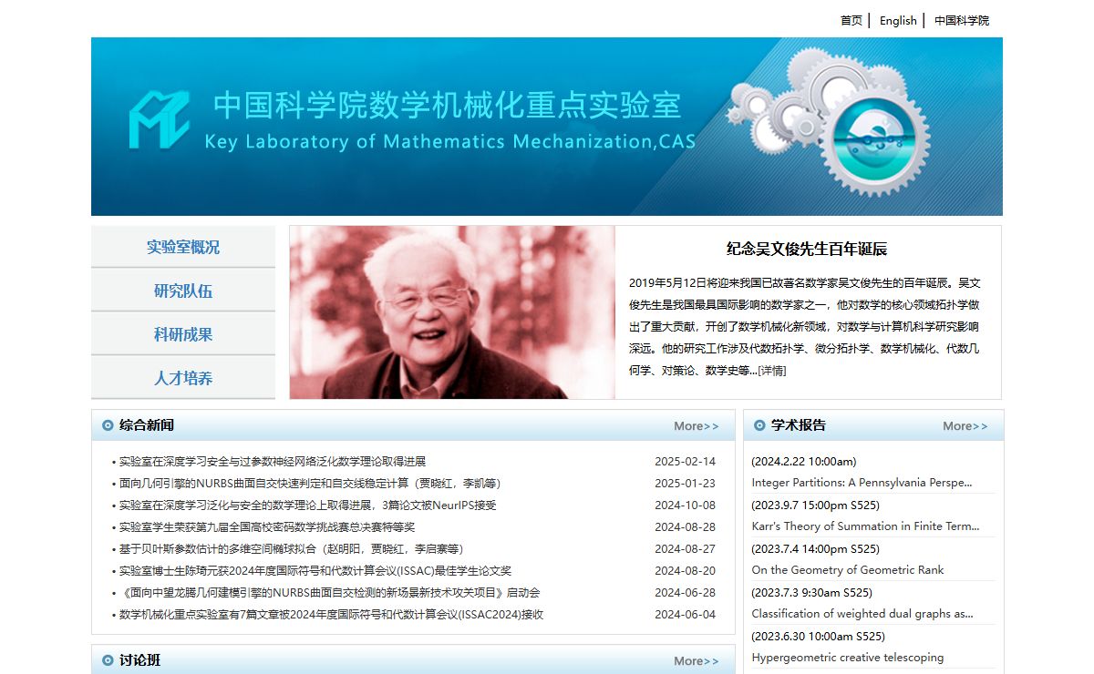Image resolution: width=1094 pixels, height=674 pixels.
Task: Switch to the English version
Action: coord(897,20)
